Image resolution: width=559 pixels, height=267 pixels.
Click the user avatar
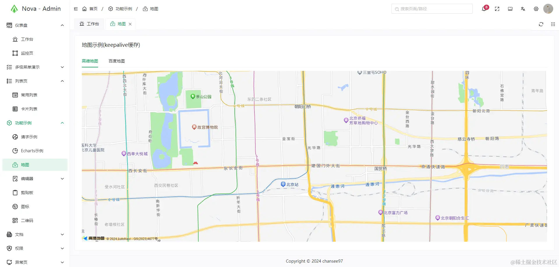(548, 9)
